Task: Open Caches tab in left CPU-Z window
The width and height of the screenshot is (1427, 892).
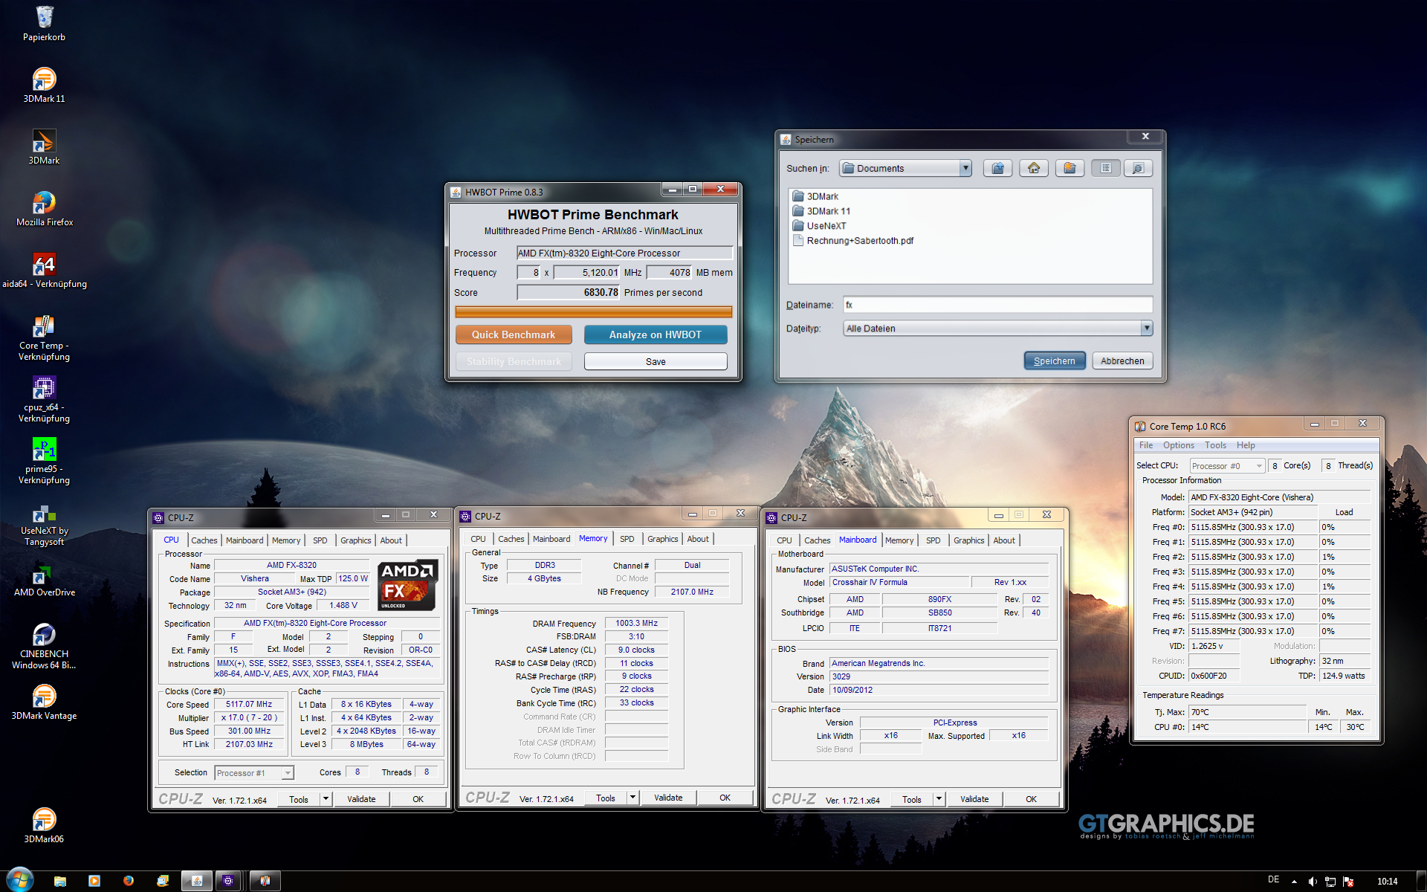Action: [x=204, y=540]
